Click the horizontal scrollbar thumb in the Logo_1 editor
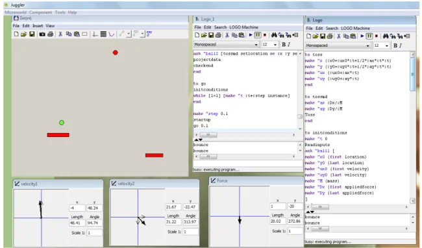The image size is (422, 248). tap(208, 135)
